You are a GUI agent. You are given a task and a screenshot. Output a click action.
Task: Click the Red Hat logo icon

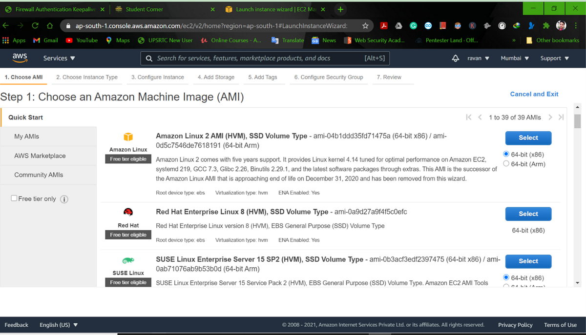click(x=128, y=212)
